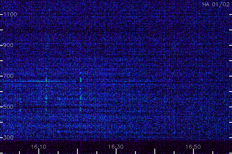
Task: Click the 500 frequency axis label
Action: [8, 107]
